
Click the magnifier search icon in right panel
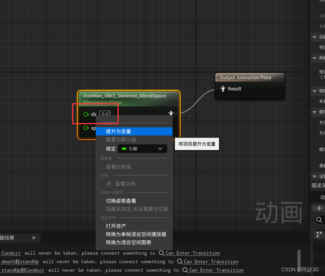[x=319, y=220]
